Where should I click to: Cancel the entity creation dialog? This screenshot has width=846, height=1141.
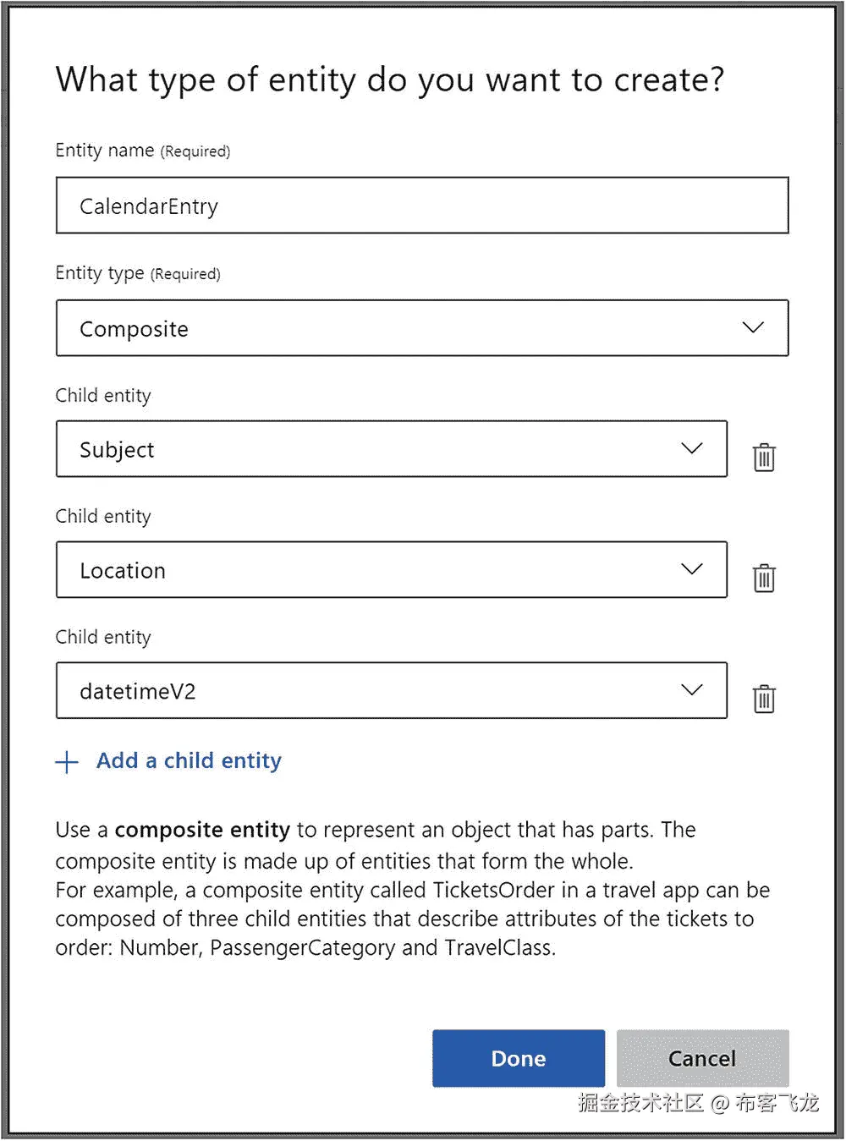pyautogui.click(x=702, y=1058)
